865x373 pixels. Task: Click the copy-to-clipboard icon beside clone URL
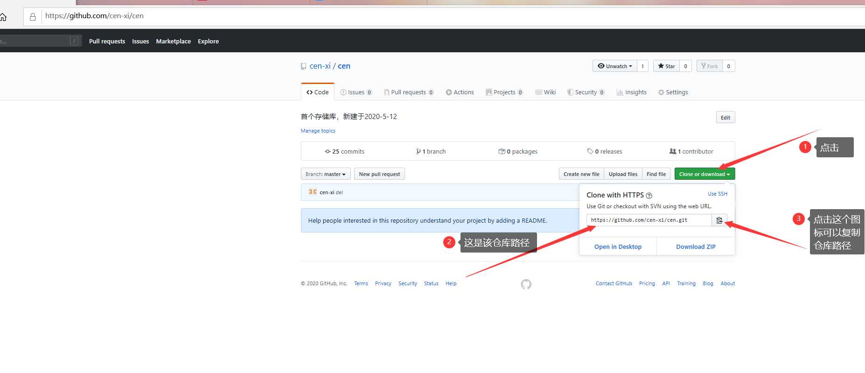coord(719,220)
